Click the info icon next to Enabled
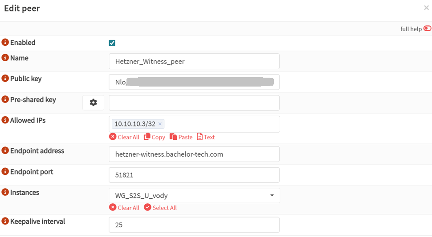432x237 pixels. (5, 43)
